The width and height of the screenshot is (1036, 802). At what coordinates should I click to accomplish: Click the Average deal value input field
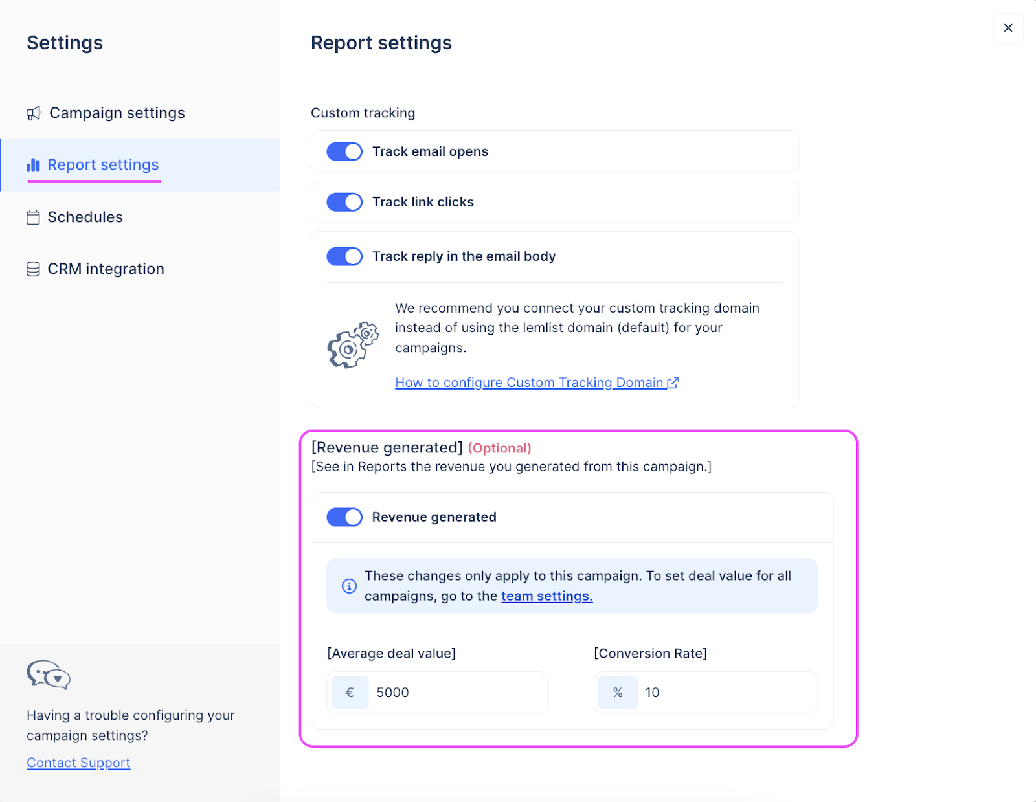(x=456, y=693)
